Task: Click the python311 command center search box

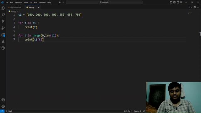Action: click(104, 2)
